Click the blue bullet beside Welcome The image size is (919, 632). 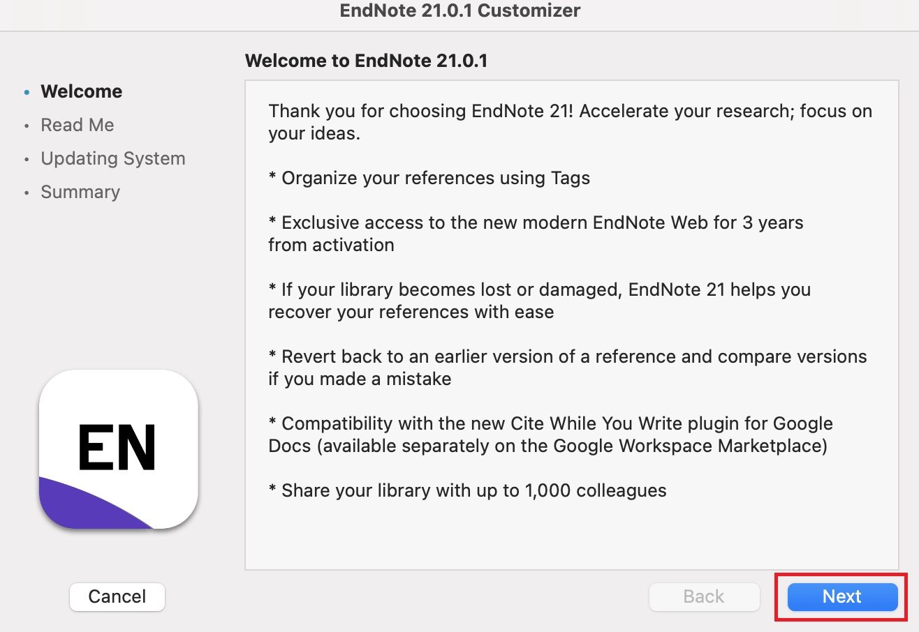pos(27,92)
